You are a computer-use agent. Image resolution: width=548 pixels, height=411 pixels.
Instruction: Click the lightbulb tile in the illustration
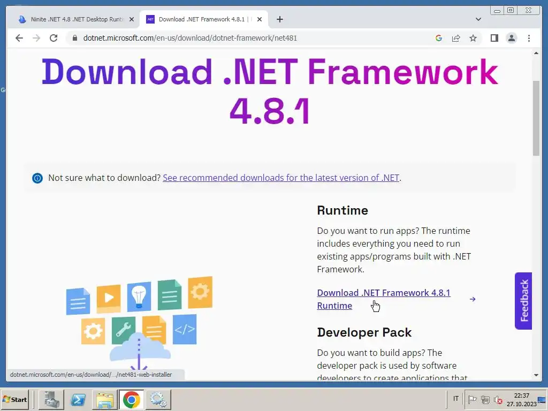tap(139, 296)
